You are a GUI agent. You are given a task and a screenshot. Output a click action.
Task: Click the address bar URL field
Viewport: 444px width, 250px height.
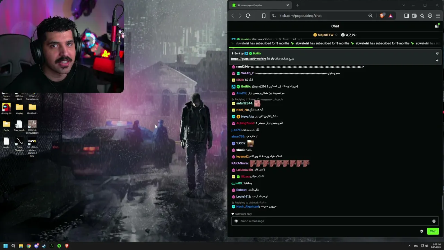tap(322, 16)
